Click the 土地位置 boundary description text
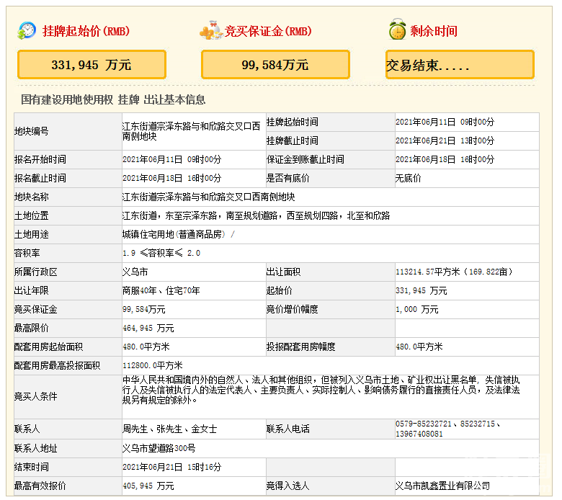Screen dimensions: 562x500 pyautogui.click(x=256, y=215)
